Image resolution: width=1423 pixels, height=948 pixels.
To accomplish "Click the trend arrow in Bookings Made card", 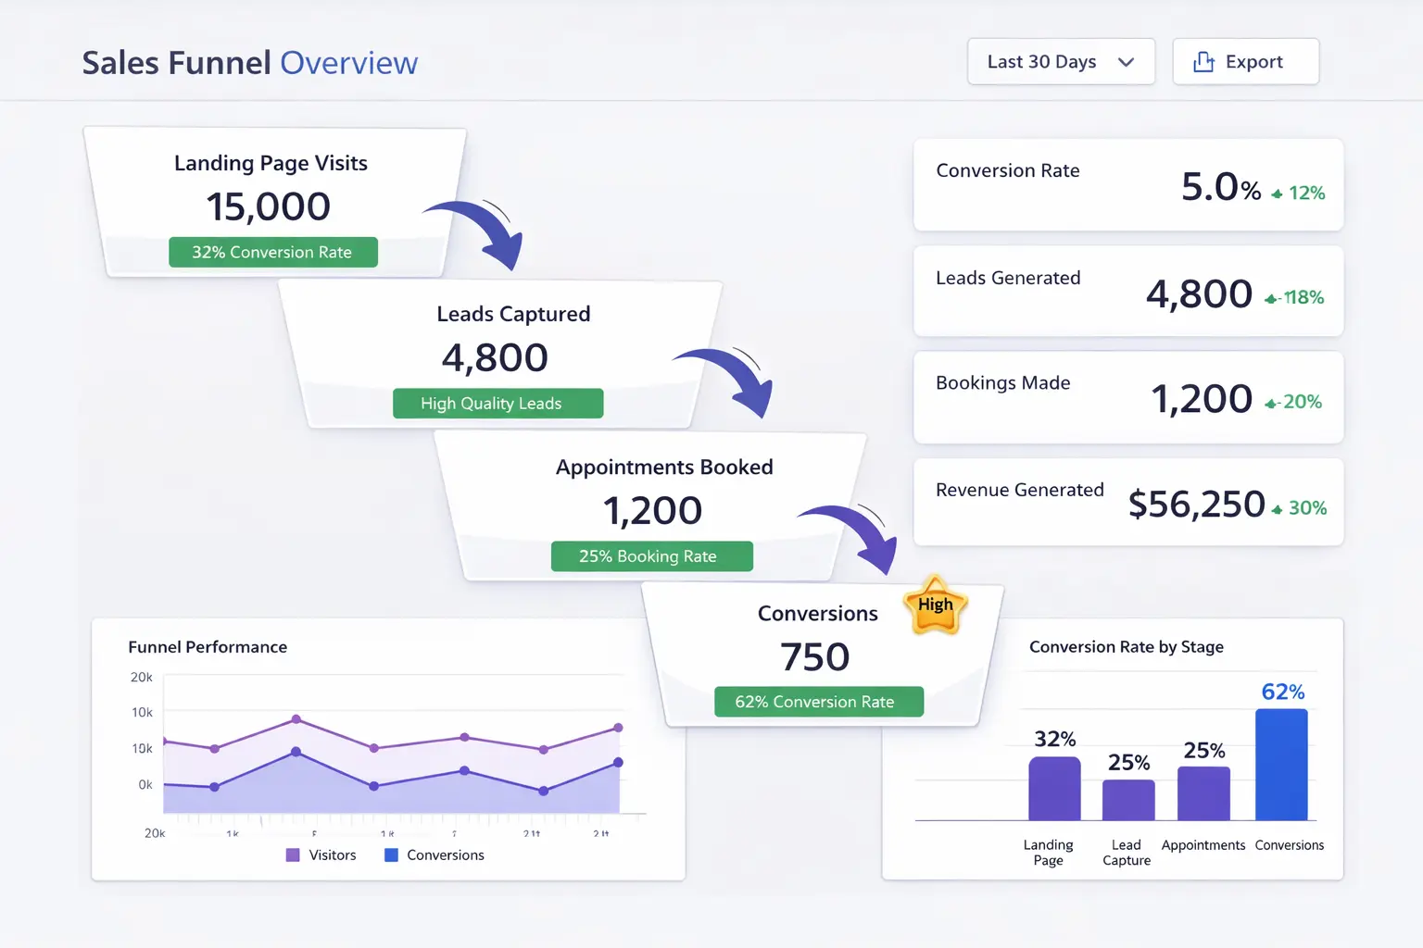I will (x=1271, y=404).
